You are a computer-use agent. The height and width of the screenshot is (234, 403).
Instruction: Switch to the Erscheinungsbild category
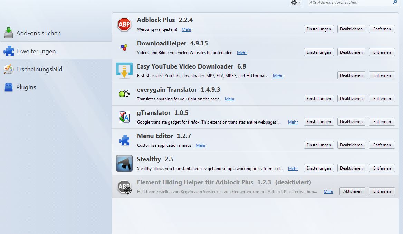point(56,69)
